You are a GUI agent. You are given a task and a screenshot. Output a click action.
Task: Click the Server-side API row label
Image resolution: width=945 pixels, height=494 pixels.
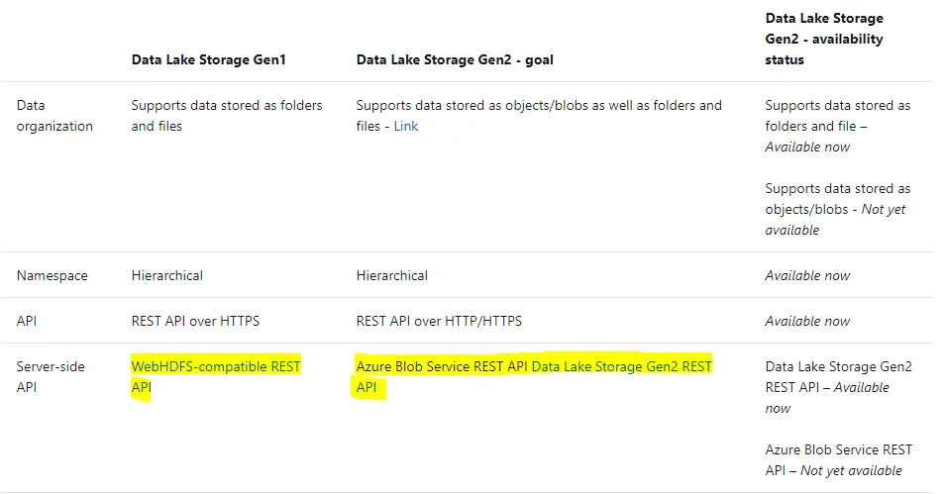tap(51, 377)
